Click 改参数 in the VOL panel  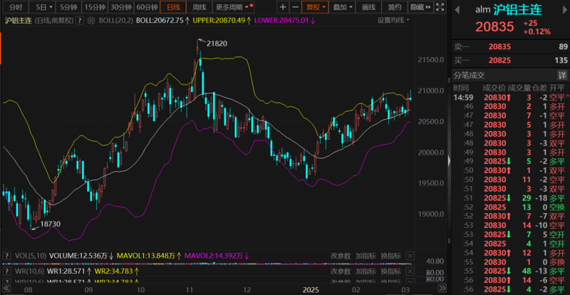(340, 254)
